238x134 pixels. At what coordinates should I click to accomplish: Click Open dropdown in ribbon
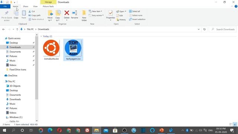[121, 12]
